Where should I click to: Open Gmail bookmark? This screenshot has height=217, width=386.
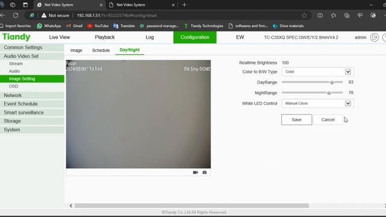pos(74,26)
